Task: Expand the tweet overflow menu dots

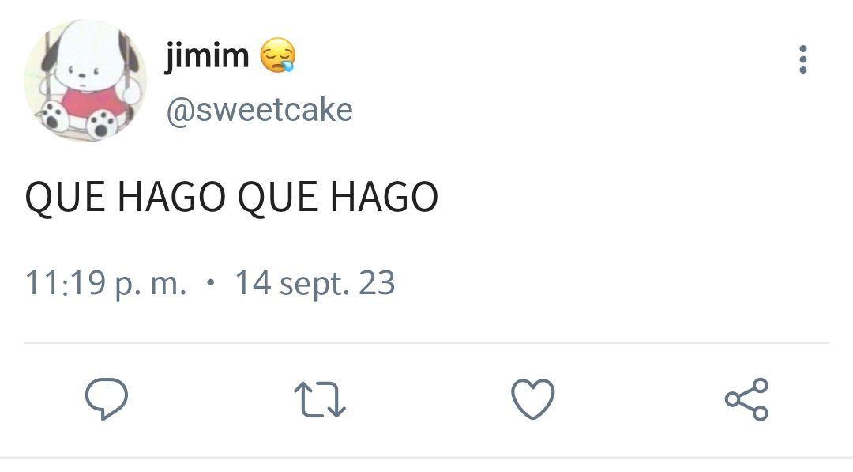Action: (x=803, y=59)
